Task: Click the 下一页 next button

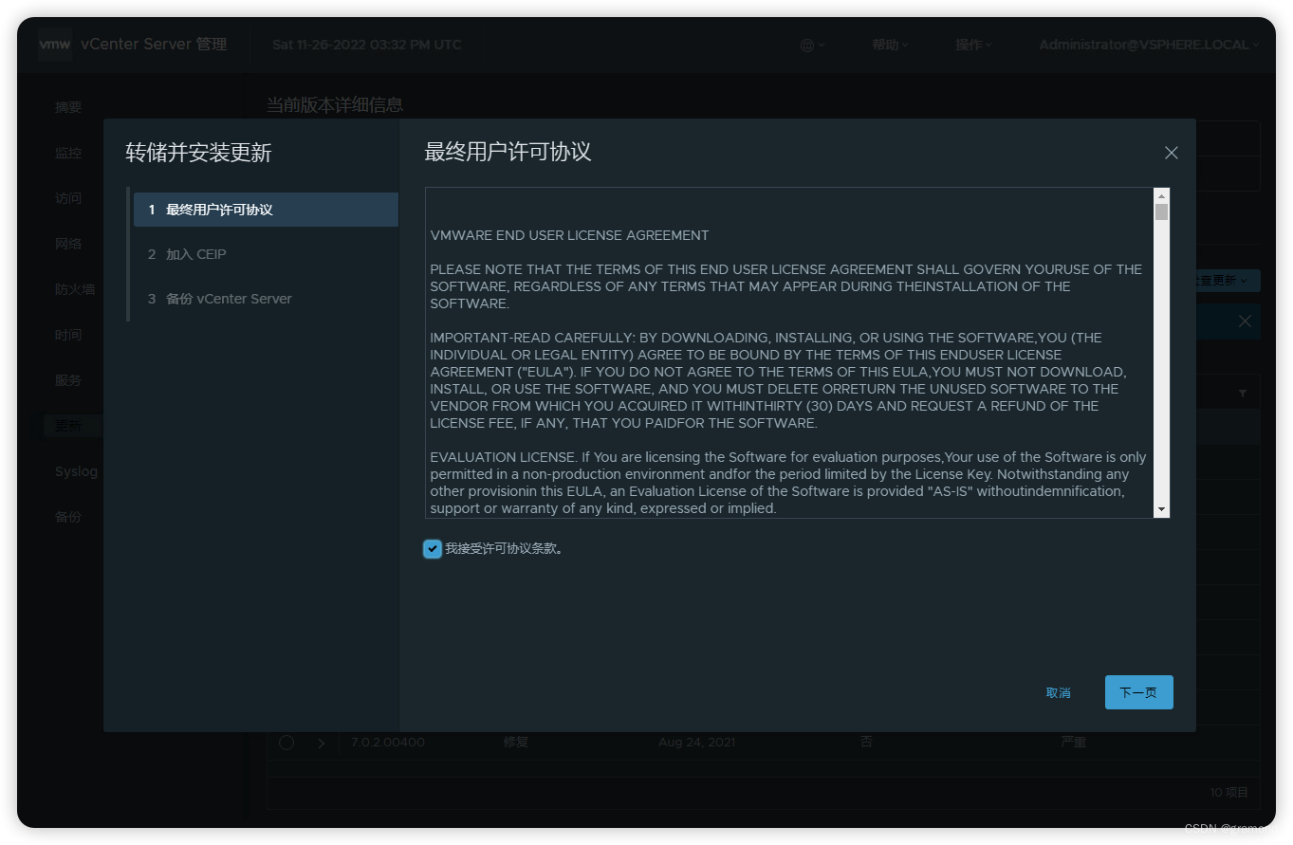Action: tap(1138, 692)
